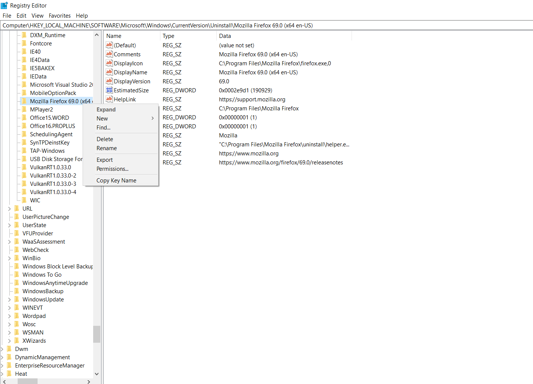
Task: Click the string icon beside DisplayName value
Action: 109,72
